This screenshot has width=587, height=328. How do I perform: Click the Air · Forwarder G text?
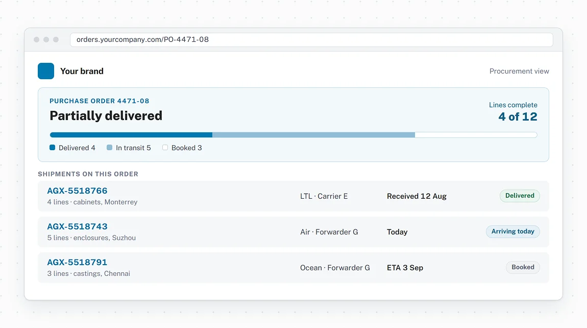click(329, 232)
